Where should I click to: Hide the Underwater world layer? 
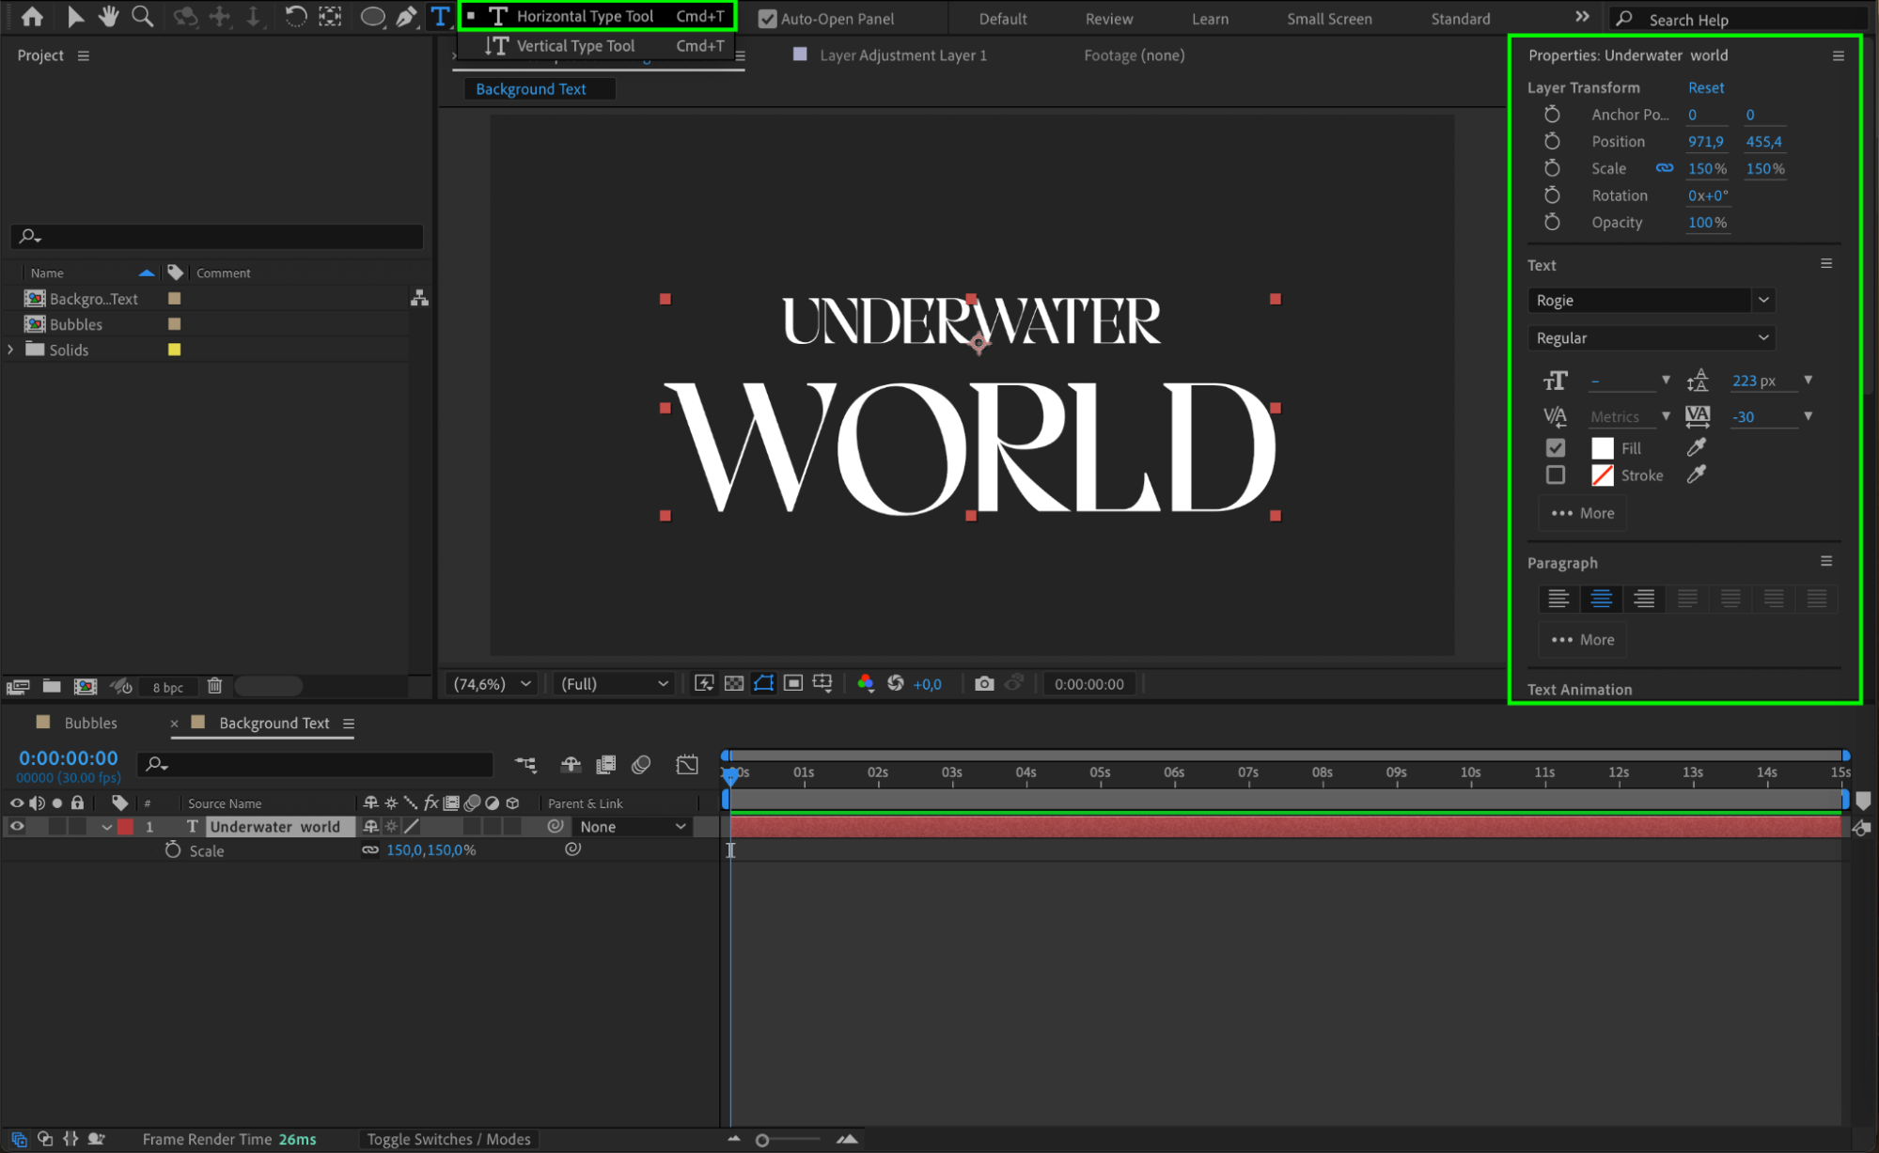(17, 826)
